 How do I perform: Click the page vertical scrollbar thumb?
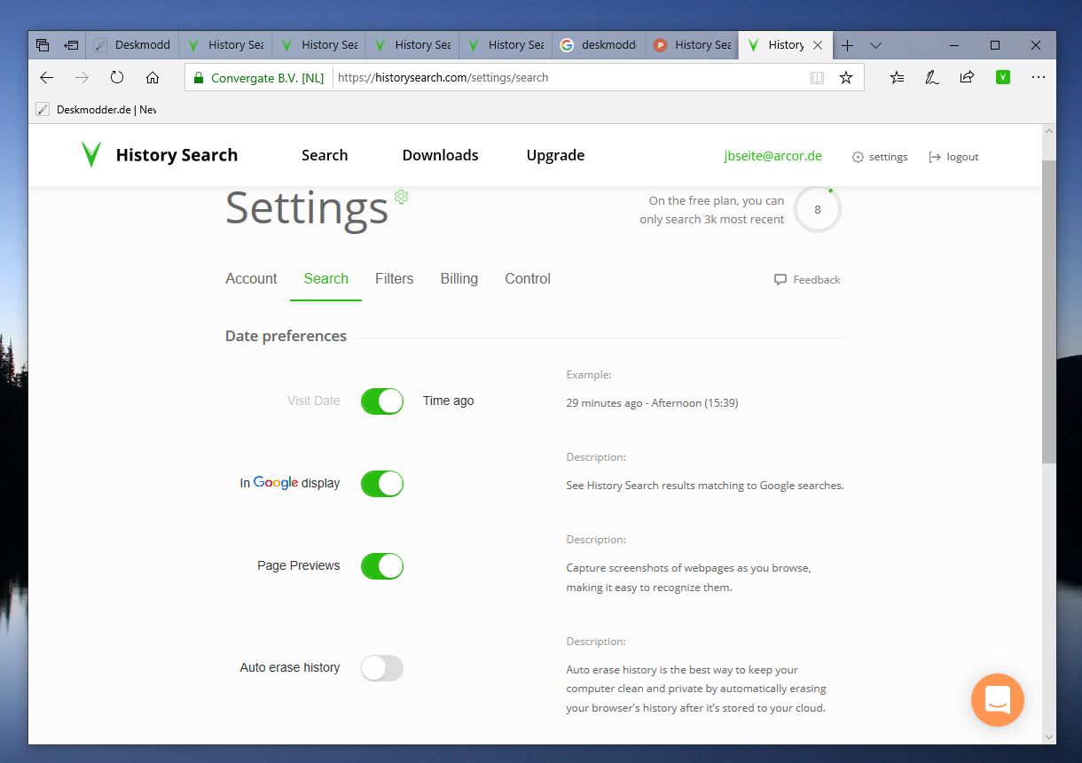1048,310
